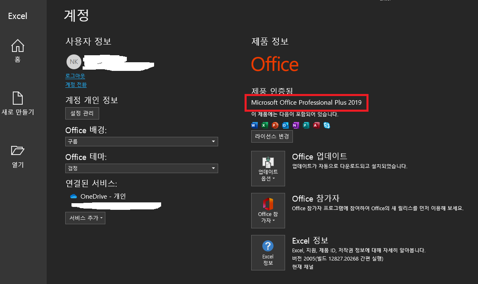Click the Office 테마 label
The width and height of the screenshot is (478, 284).
pyautogui.click(x=86, y=157)
